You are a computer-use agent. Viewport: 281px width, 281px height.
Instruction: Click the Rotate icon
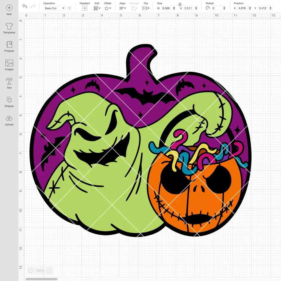click(x=208, y=8)
